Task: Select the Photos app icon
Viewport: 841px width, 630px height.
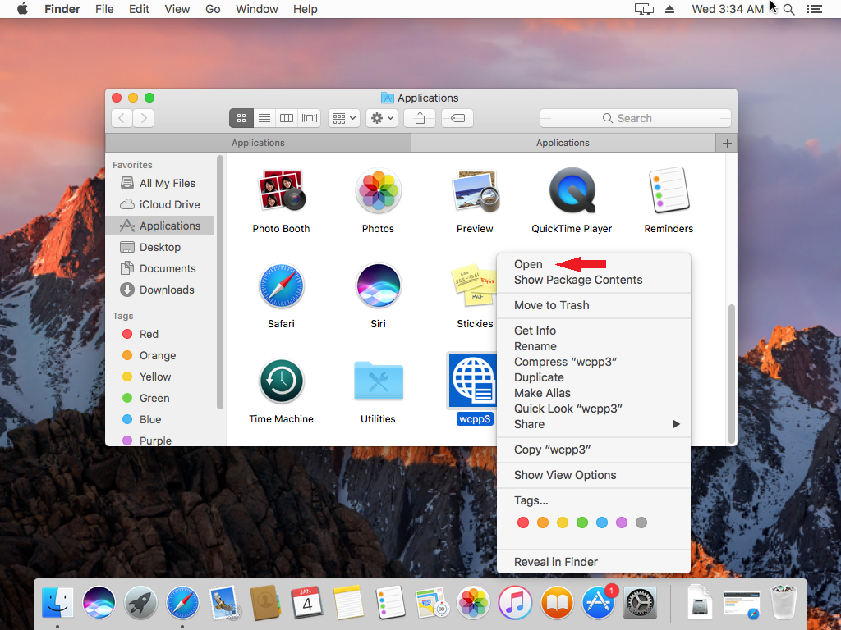Action: tap(378, 190)
